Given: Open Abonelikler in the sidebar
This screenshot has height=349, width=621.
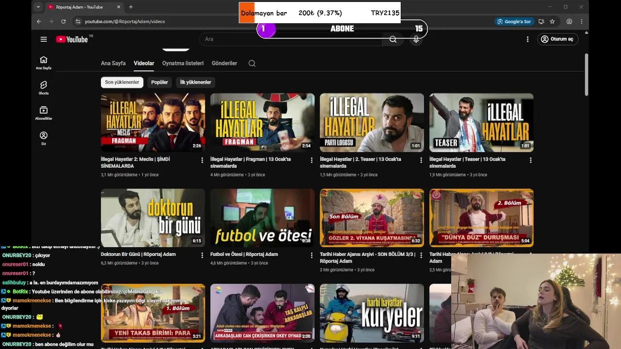Looking at the screenshot, I should (44, 113).
